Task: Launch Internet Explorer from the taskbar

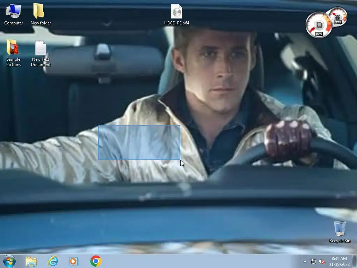Action: coord(53,261)
